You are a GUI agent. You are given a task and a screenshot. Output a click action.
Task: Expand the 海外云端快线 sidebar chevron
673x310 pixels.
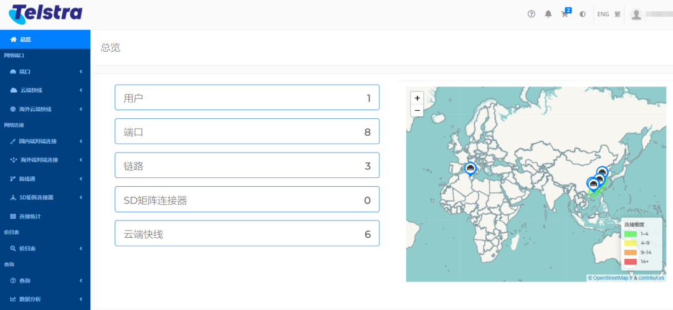click(81, 109)
